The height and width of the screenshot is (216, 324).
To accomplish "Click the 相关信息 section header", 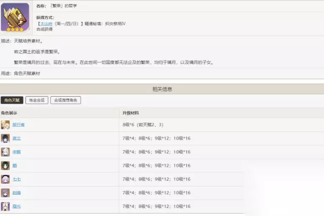I will pos(162,89).
